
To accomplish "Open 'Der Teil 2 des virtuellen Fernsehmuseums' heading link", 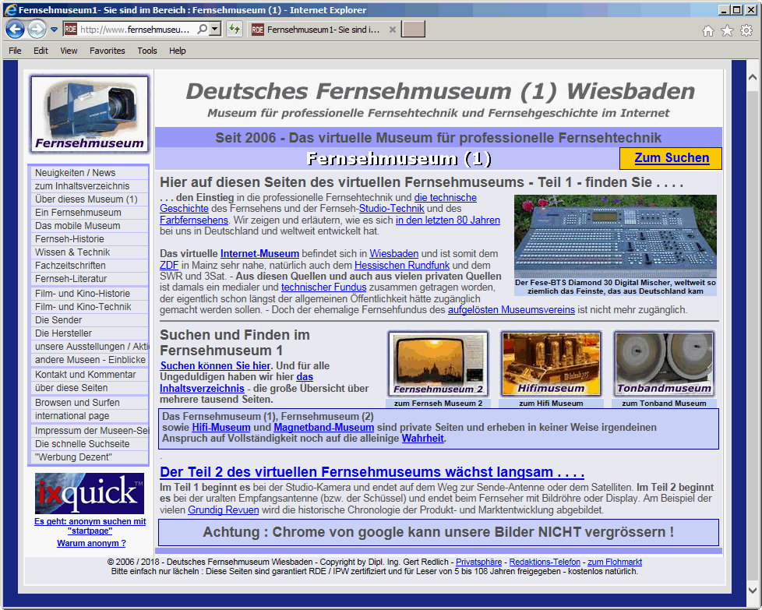I will click(x=372, y=472).
